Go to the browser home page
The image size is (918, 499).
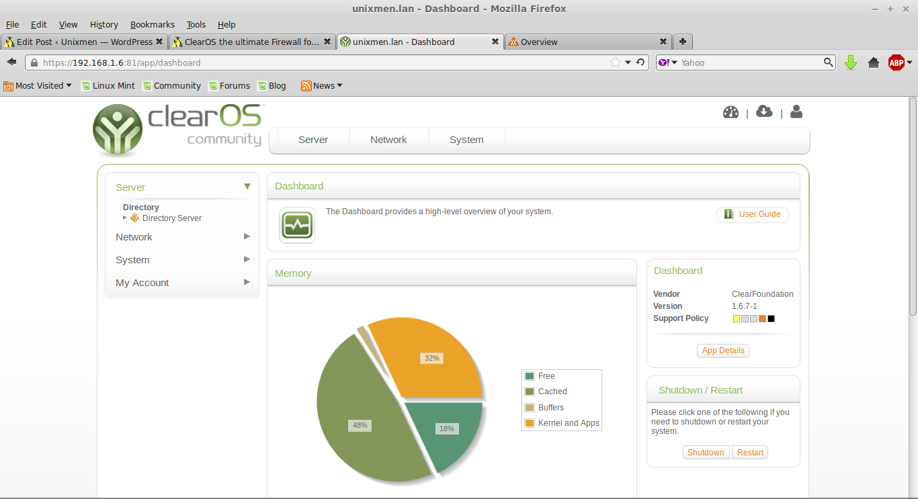[x=874, y=62]
